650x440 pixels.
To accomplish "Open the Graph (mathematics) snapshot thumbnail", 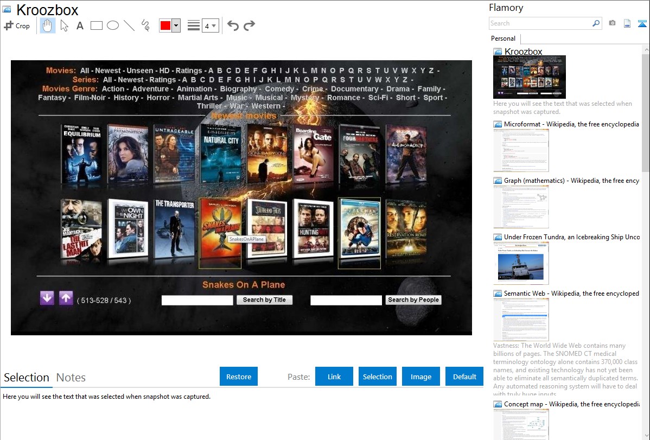I will tap(521, 207).
